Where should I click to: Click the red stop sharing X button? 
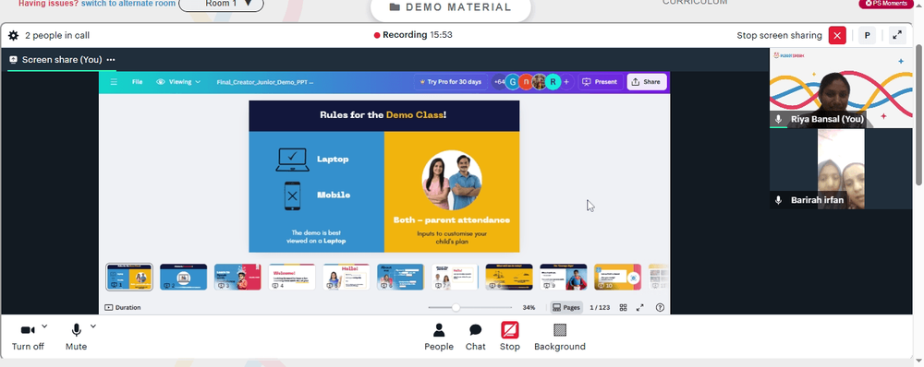[837, 35]
